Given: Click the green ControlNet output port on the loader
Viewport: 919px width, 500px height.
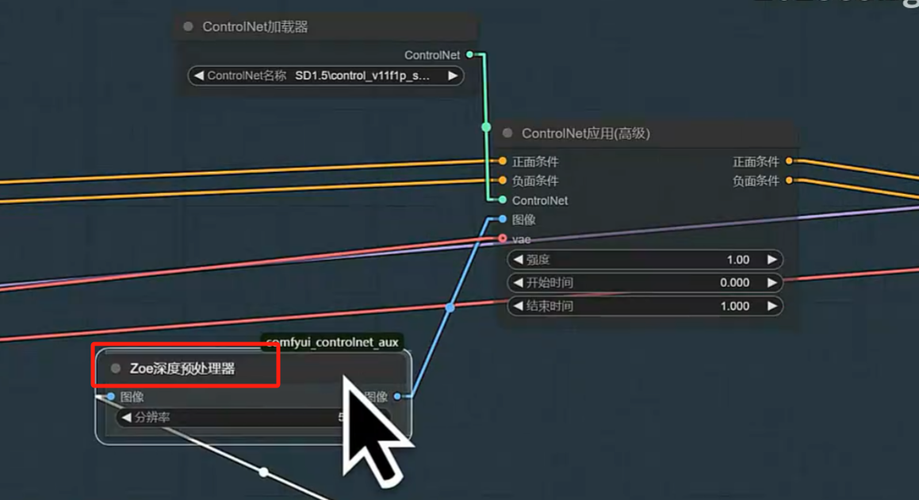Looking at the screenshot, I should pyautogui.click(x=470, y=55).
